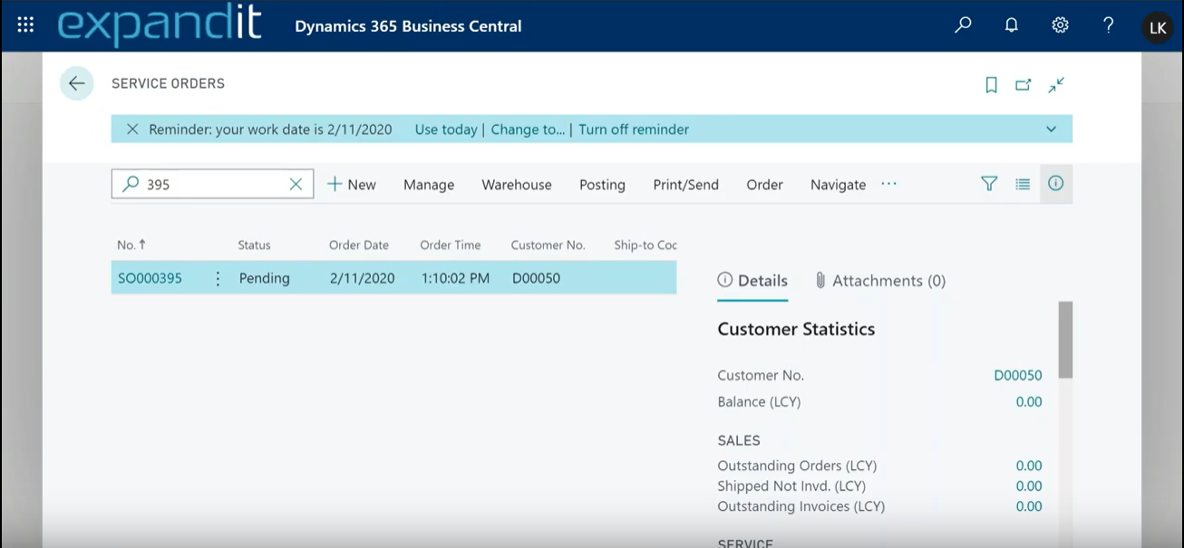Click into the 395 search field
The height and width of the screenshot is (548, 1184).
point(212,184)
